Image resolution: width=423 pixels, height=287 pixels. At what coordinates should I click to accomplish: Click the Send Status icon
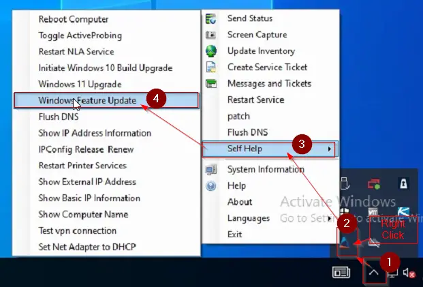point(210,18)
